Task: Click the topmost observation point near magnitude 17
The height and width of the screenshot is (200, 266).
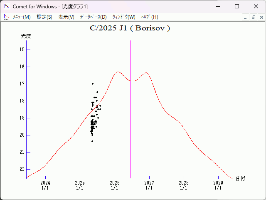Action: 93,84
